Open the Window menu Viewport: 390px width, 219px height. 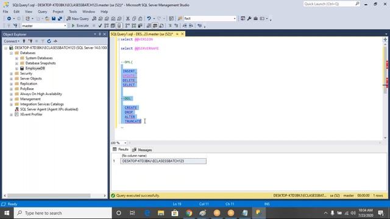(88, 12)
